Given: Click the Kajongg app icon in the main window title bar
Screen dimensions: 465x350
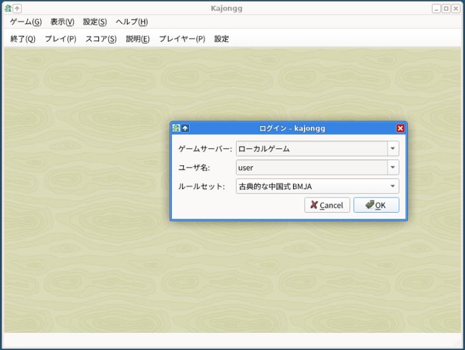Looking at the screenshot, I should point(8,9).
